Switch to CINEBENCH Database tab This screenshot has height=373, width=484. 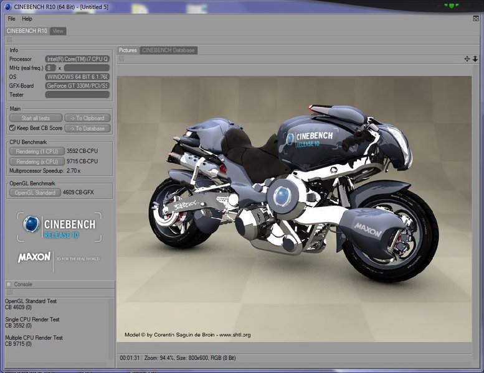pyautogui.click(x=168, y=50)
